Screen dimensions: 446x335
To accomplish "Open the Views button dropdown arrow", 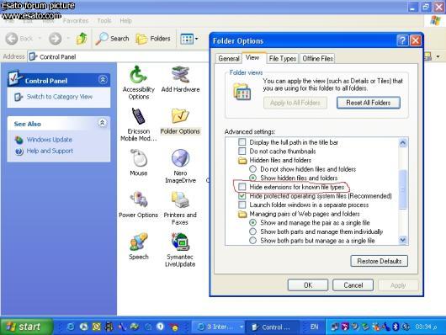I will 197,39.
